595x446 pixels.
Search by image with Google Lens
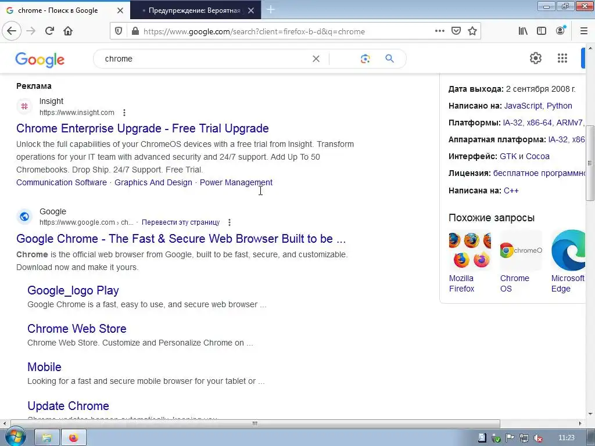(x=365, y=59)
